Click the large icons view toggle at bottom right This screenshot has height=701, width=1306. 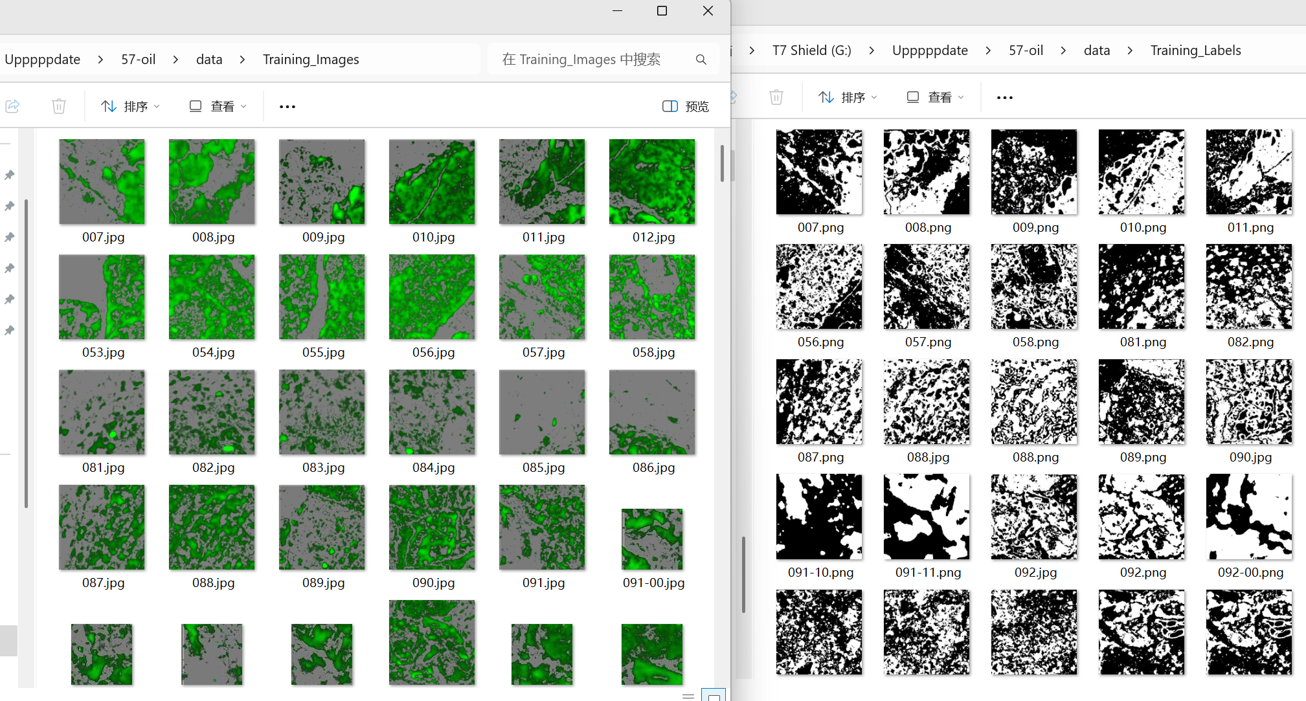pos(714,696)
